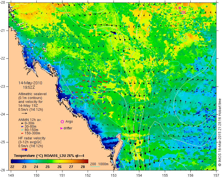The width and height of the screenshot is (222, 178).
Task: Click the '150-300m' depth label
Action: tap(32, 133)
